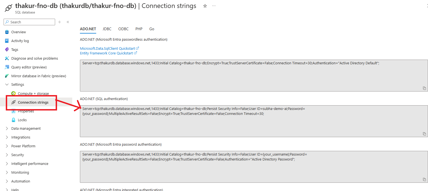Screen dimensions: 428x191
Task: Open Microsoft.Data.SqlClient Quickstart link
Action: (x=107, y=49)
